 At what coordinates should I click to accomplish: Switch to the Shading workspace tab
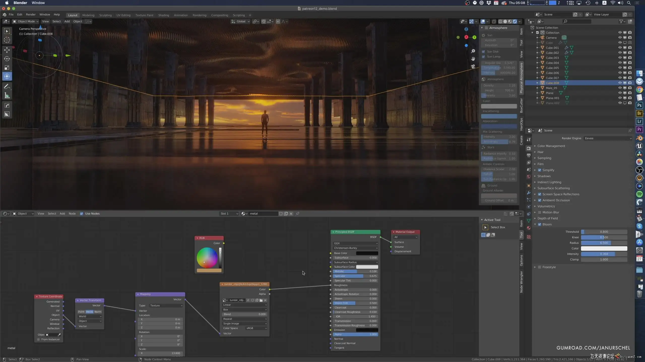164,15
